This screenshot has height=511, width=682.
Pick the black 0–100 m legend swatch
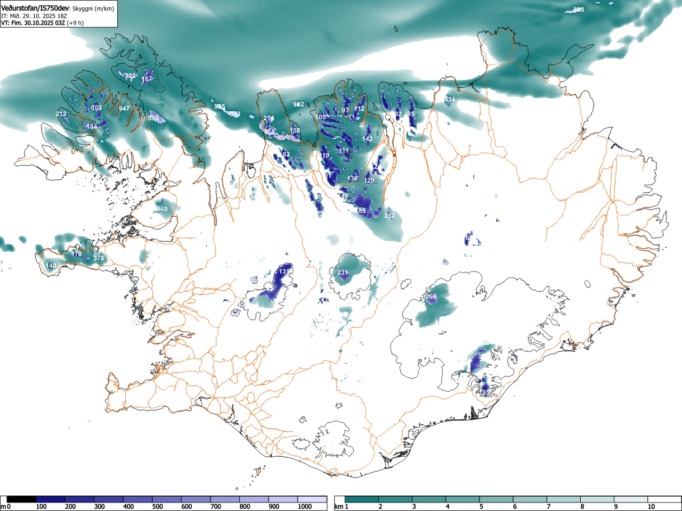[x=22, y=499]
